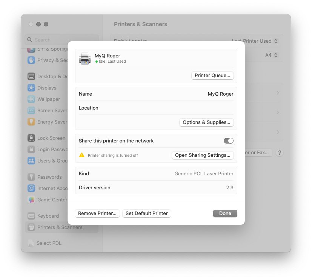This screenshot has width=312, height=280.
Task: Open the Passwords key icon
Action: point(31,177)
